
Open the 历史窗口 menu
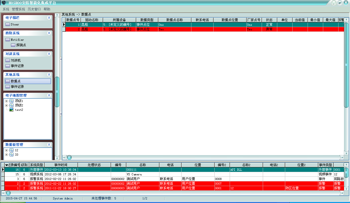click(34, 9)
